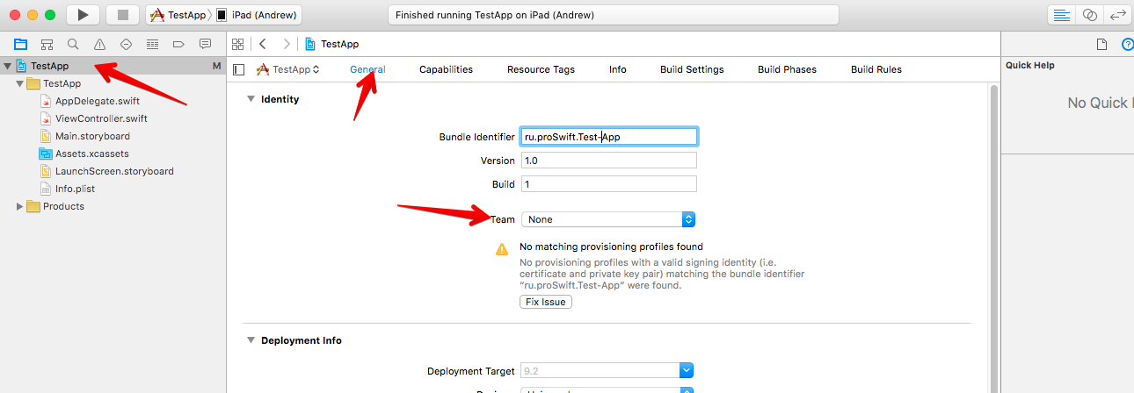Open the Find navigator magnifier
This screenshot has height=393, width=1134.
[x=73, y=44]
